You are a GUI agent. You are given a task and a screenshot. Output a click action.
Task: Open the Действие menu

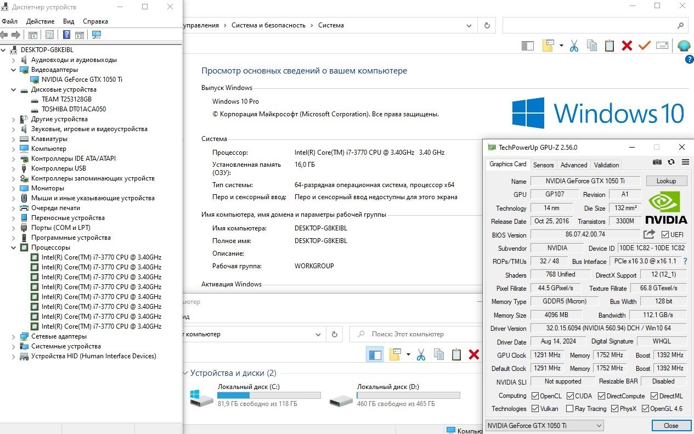point(40,21)
